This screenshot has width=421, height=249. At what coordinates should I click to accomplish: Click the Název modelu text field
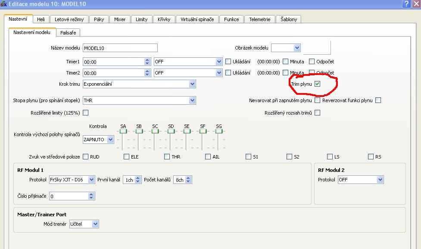[x=120, y=48]
